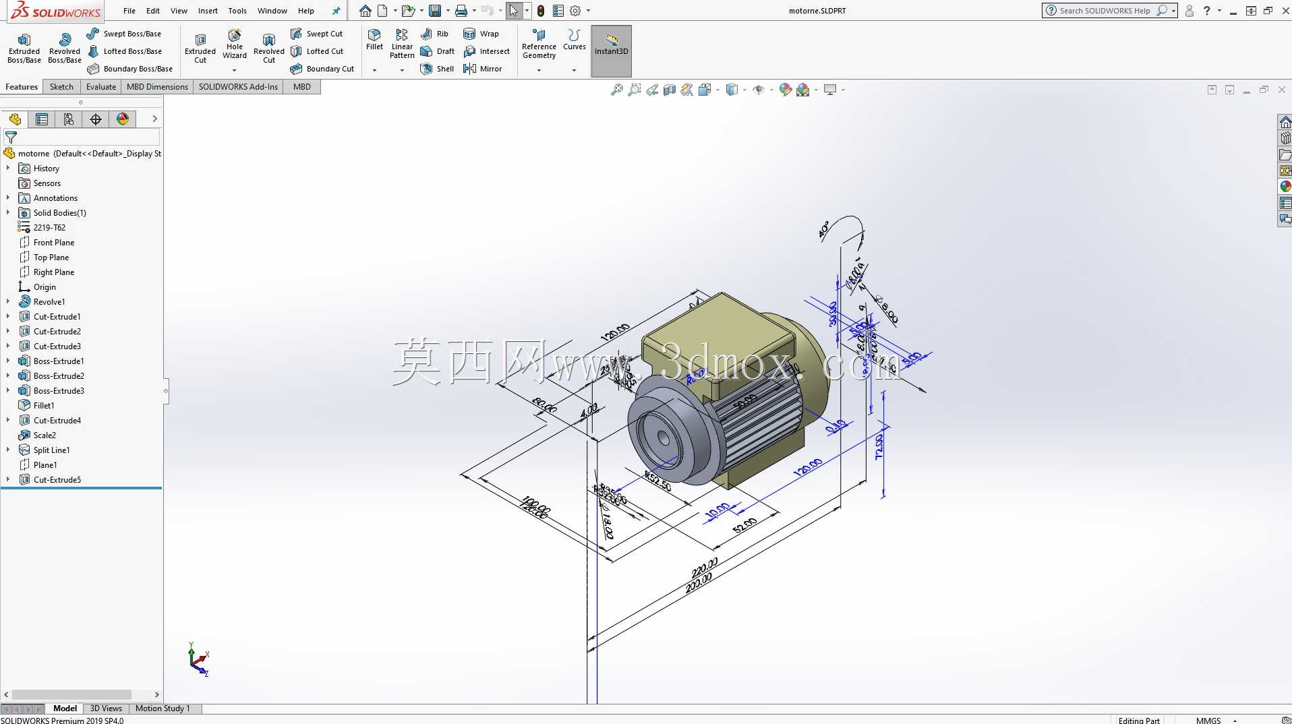Open the Motion Study 1 tab
This screenshot has height=724, width=1292.
[163, 708]
